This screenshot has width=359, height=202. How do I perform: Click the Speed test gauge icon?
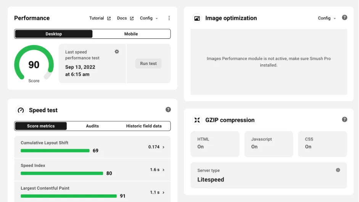[x=21, y=110]
